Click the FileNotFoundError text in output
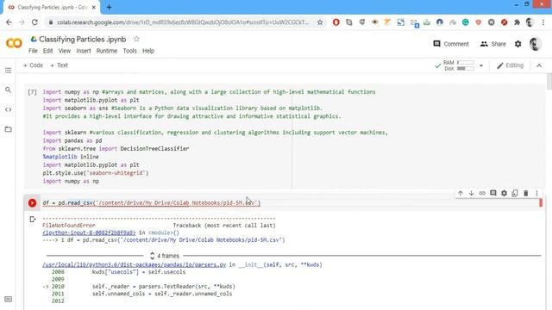Image resolution: width=552 pixels, height=310 pixels. [69, 226]
